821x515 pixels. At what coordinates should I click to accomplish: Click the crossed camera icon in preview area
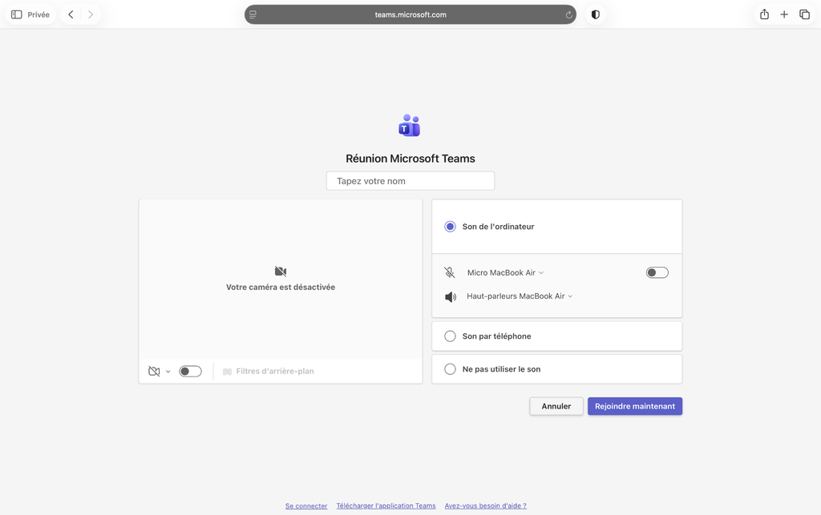[x=281, y=272]
